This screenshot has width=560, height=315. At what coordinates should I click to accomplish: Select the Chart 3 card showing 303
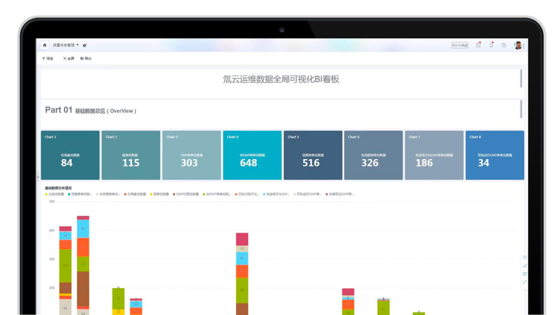192,155
